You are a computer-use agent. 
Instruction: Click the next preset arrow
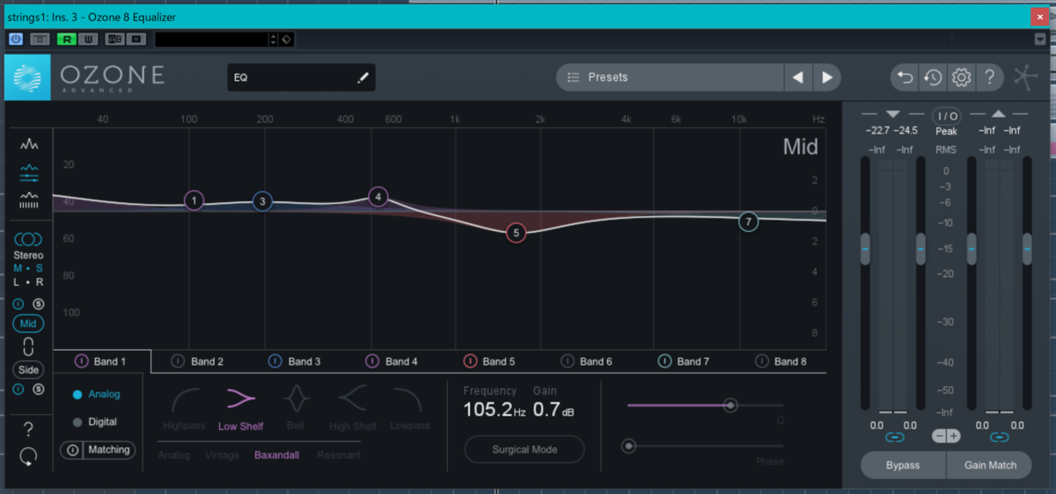pyautogui.click(x=827, y=77)
